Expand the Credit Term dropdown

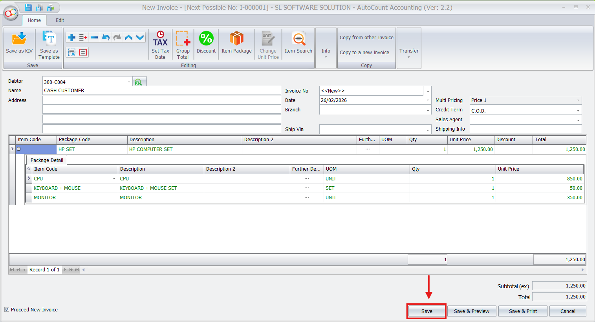pos(578,111)
